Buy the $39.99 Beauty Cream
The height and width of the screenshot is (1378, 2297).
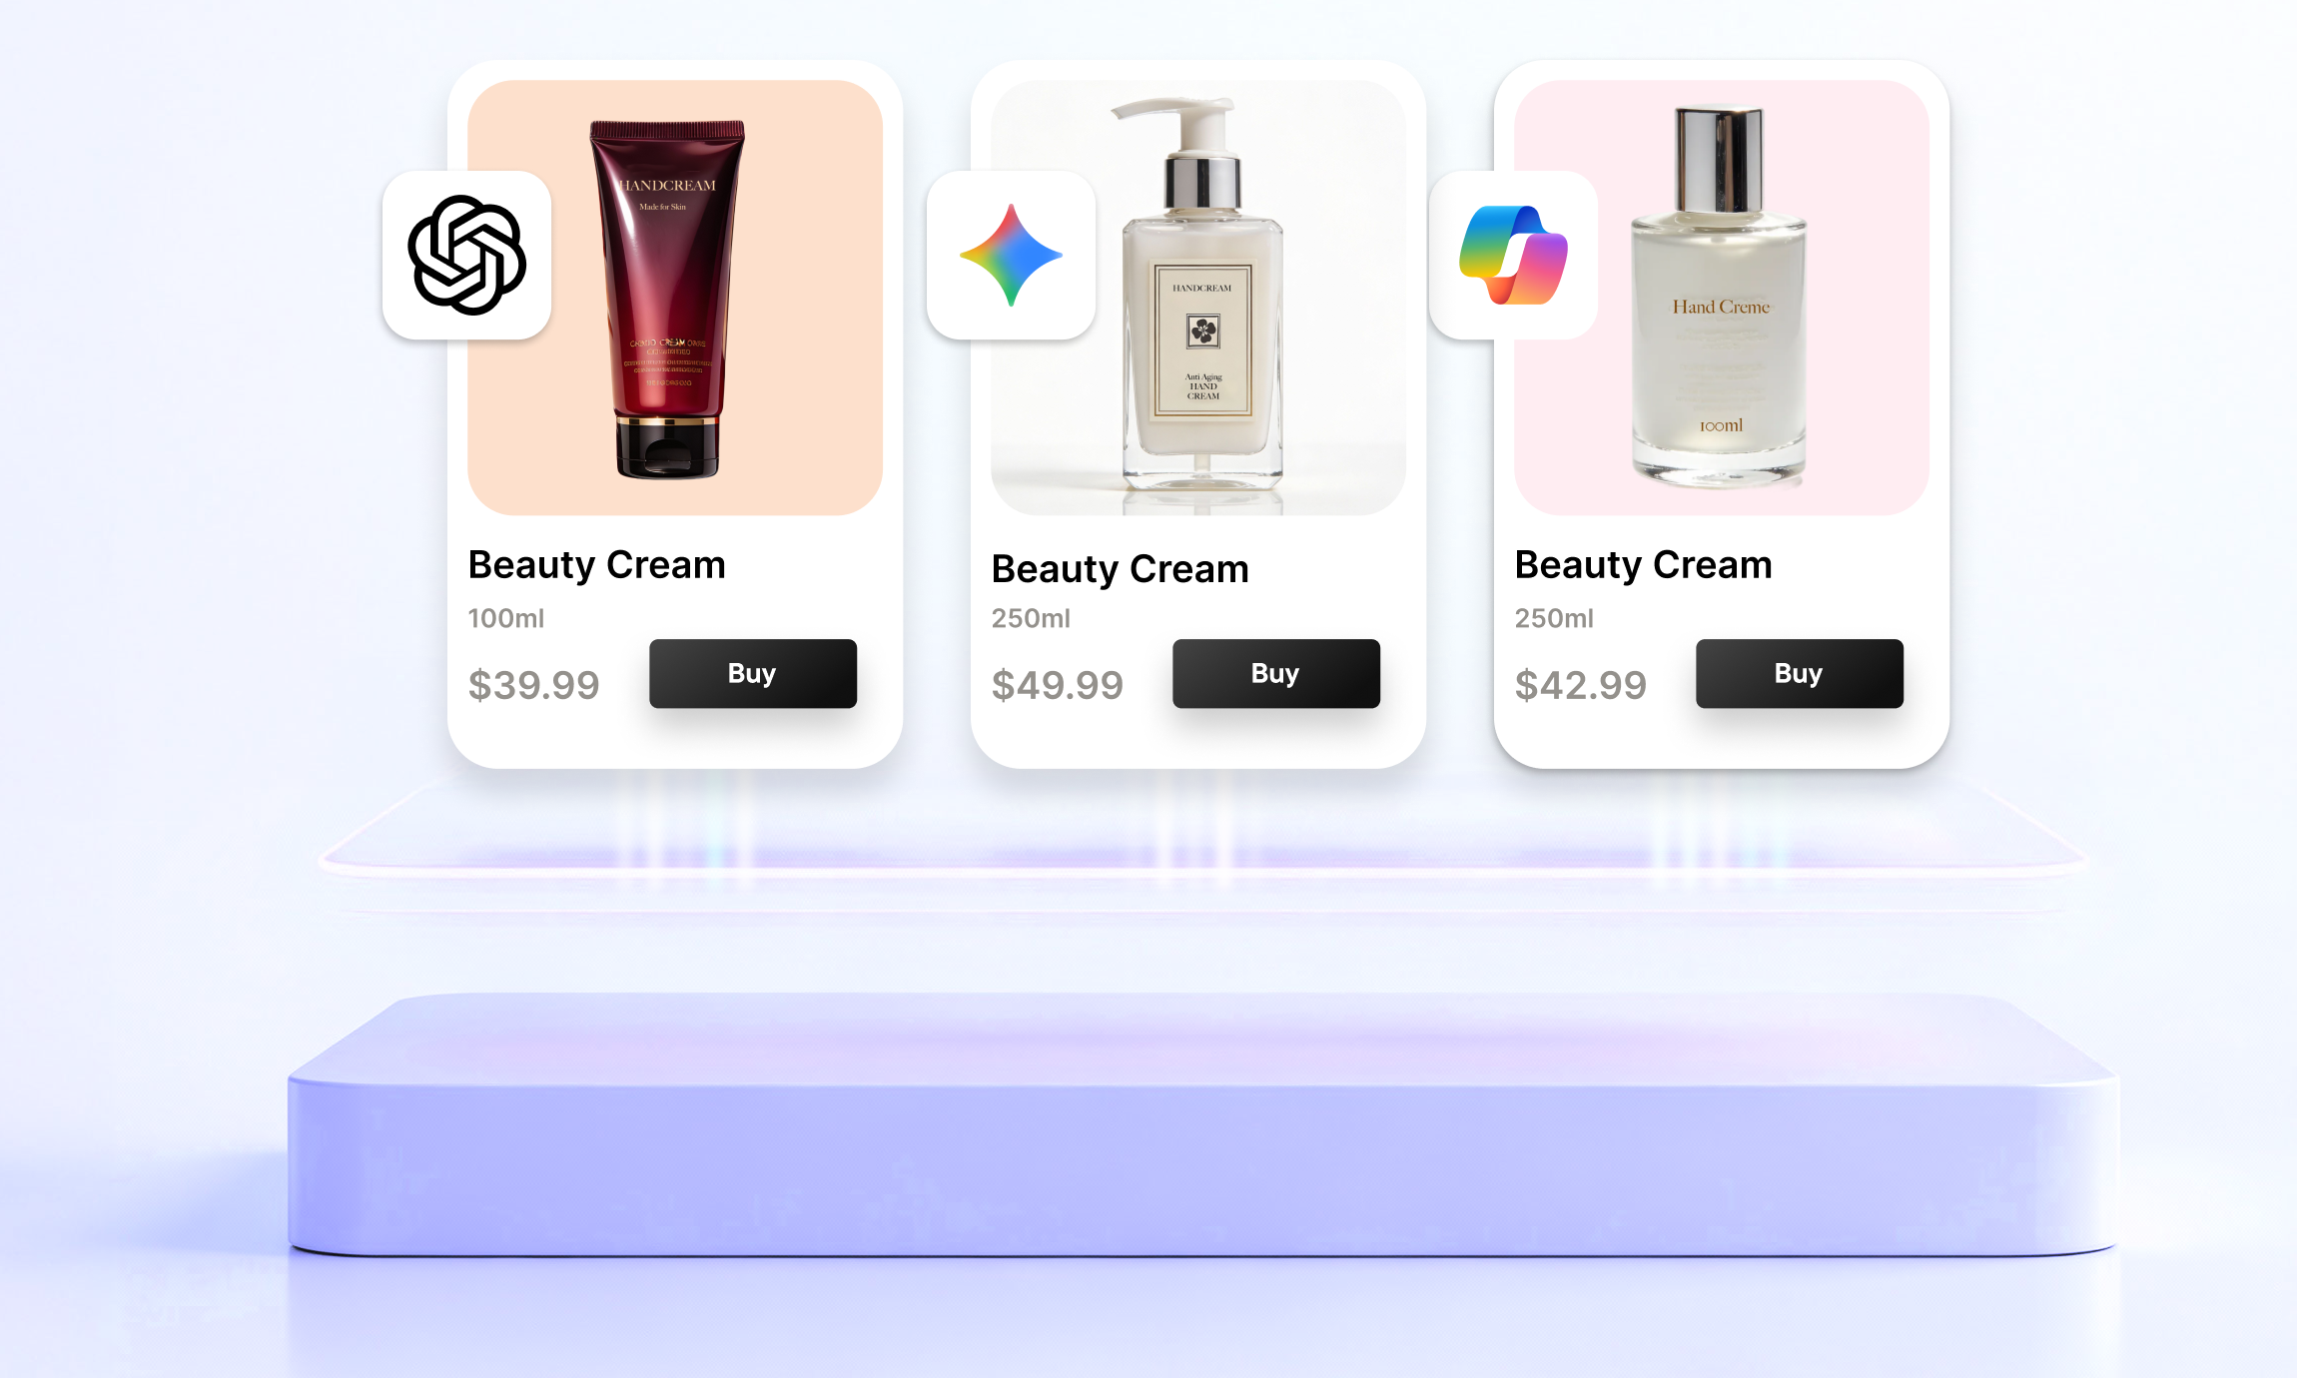tap(753, 674)
